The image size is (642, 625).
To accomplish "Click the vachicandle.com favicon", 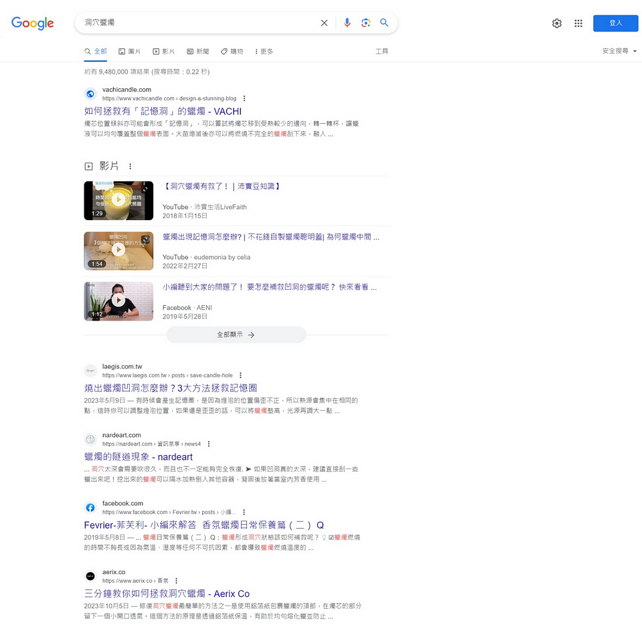I will coord(90,94).
